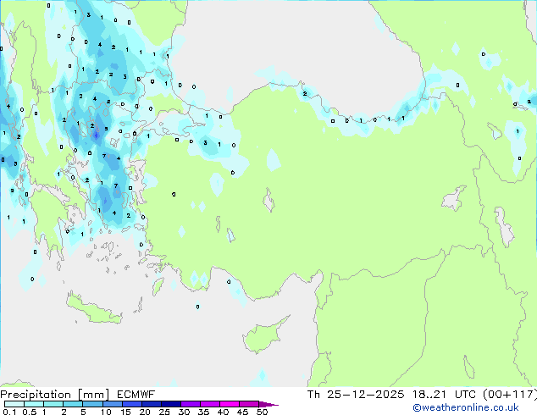Choose the 20–25 mm dark blue legend swatch
Image resolution: width=537 pixels, height=415 pixels.
[151, 404]
